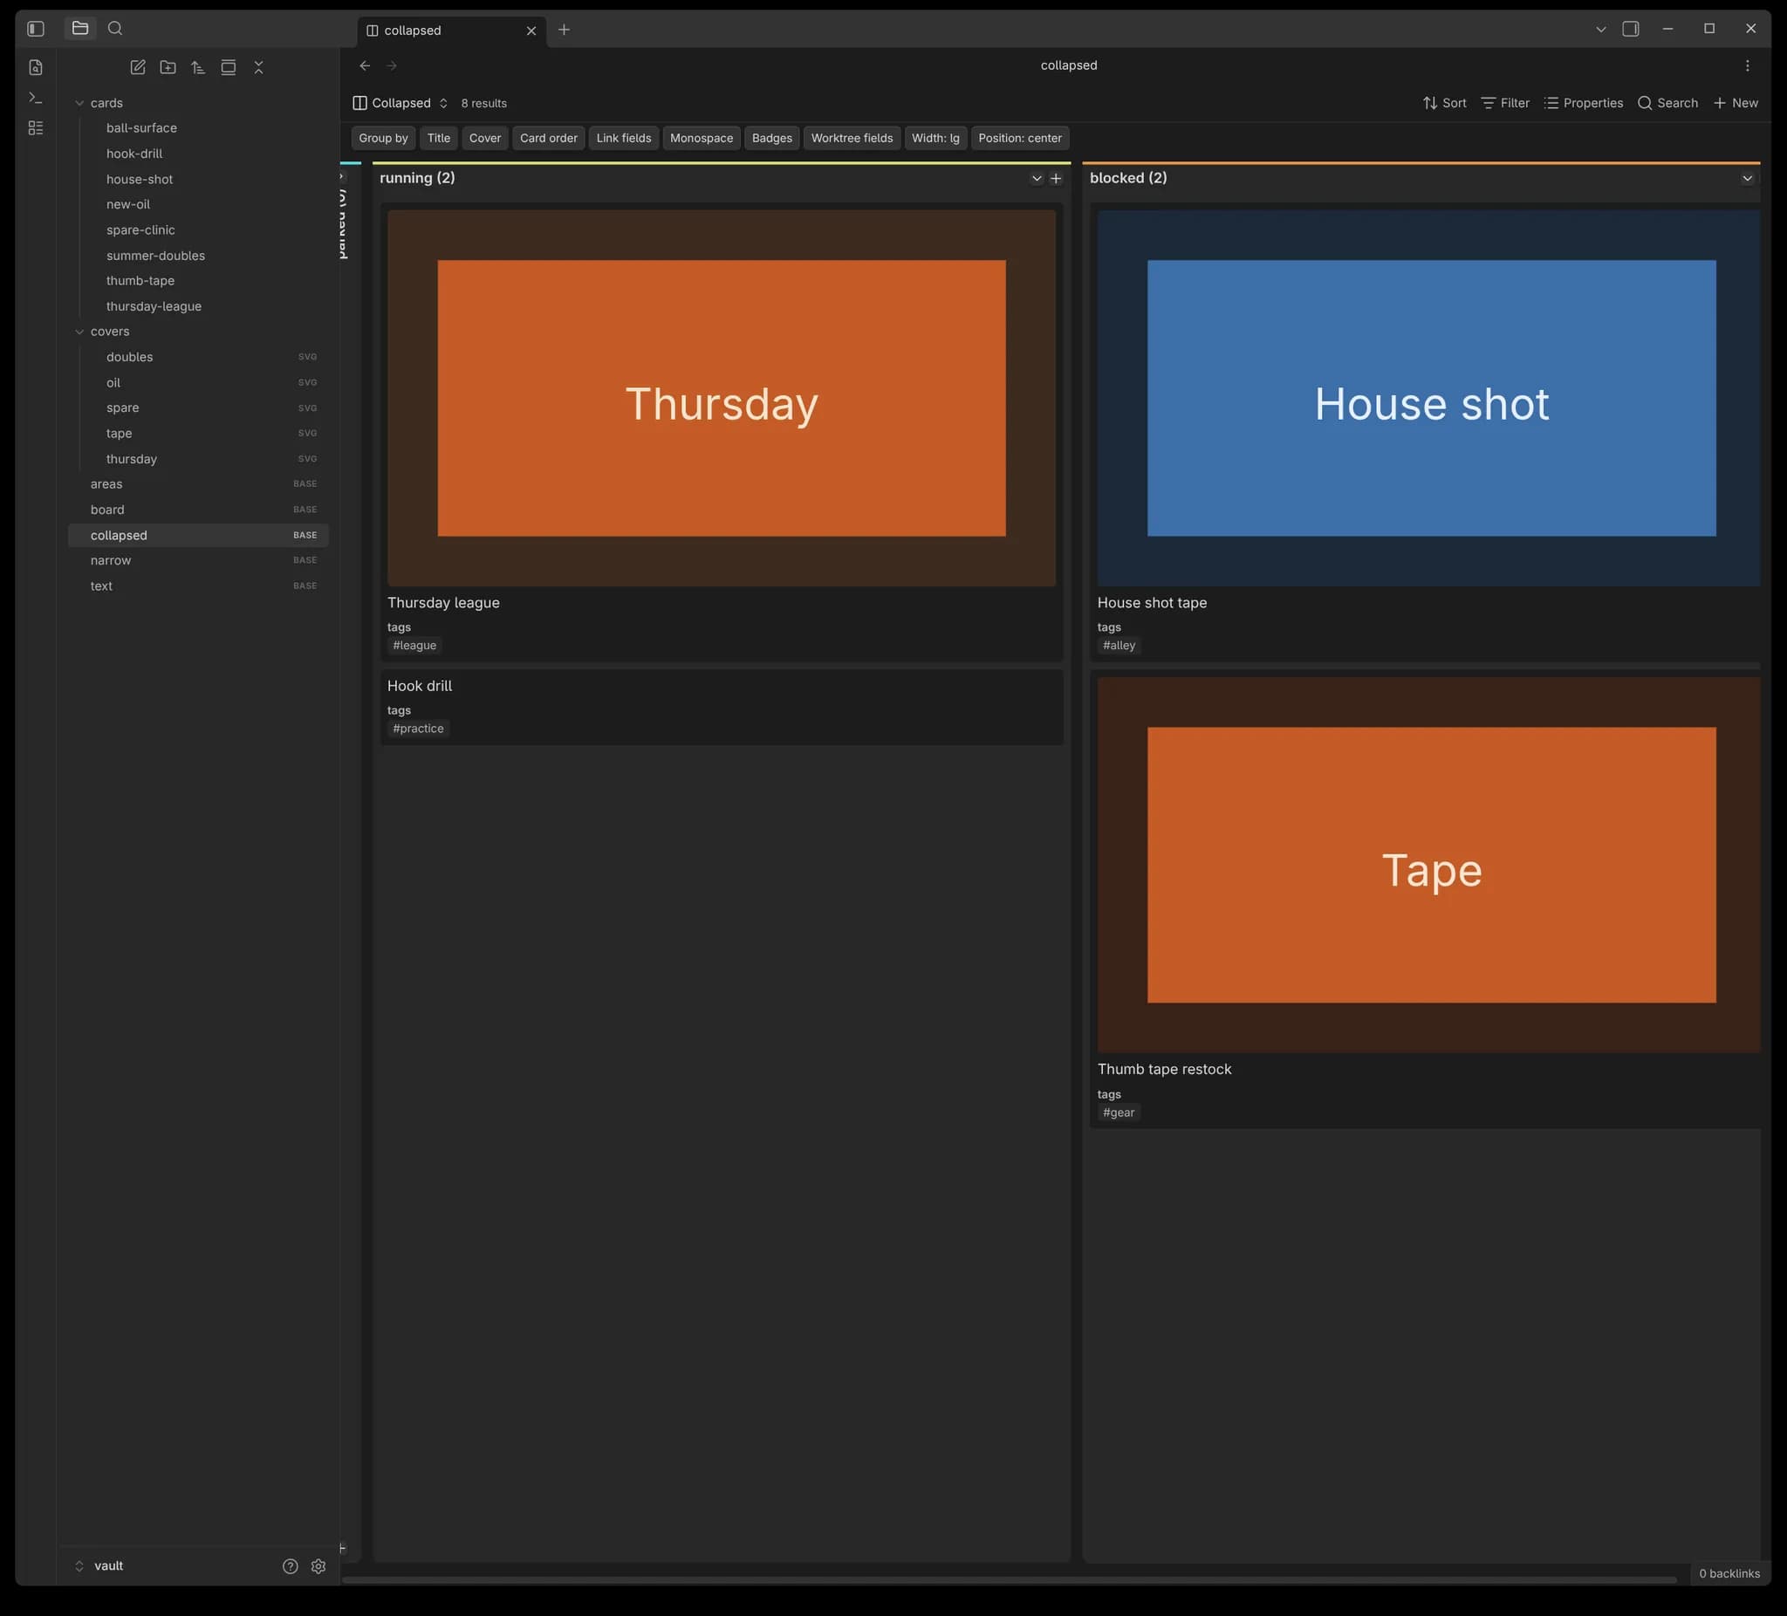Toggle the left sidebar icon
The height and width of the screenshot is (1616, 1787).
tap(36, 29)
